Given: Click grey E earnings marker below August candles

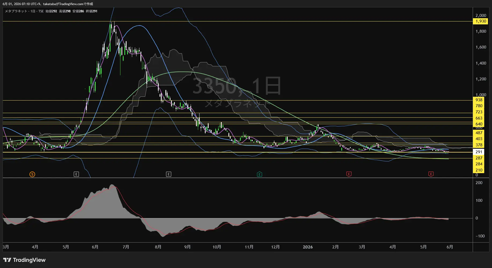Looking at the screenshot, I should click(168, 174).
